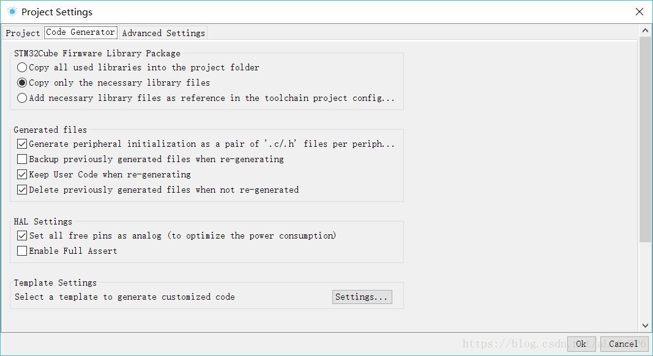Screen dimensions: 653x356
Task: Toggle Keep User Code when re-generating
Action: (22, 174)
